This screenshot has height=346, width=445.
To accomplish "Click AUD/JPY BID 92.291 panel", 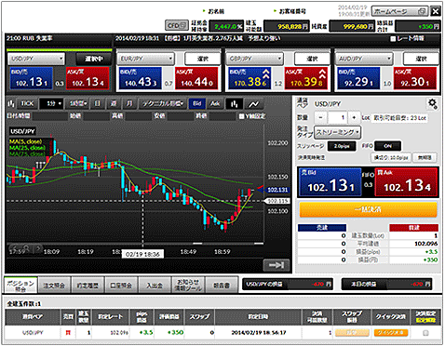I will (358, 78).
